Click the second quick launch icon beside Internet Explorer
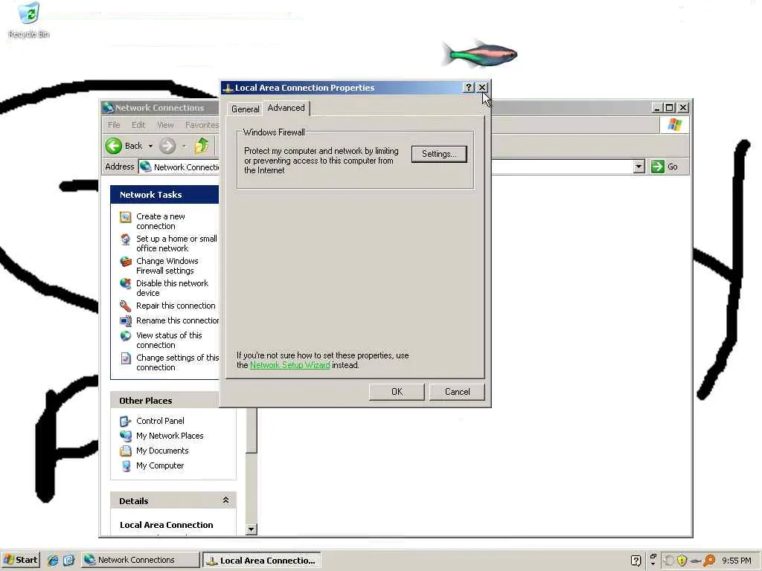The image size is (762, 571). [68, 561]
